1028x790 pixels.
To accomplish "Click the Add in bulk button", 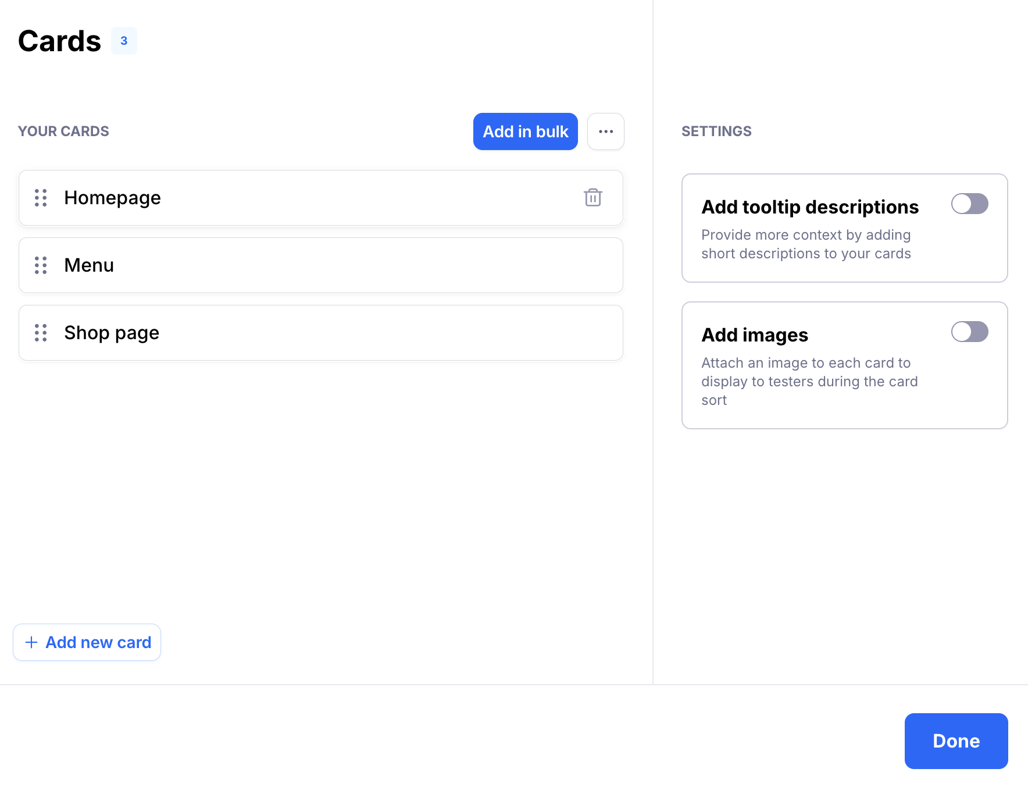I will [526, 131].
